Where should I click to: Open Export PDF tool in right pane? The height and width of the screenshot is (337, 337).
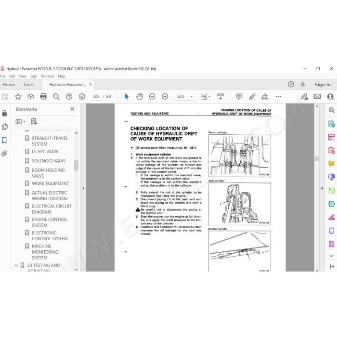[x=331, y=124]
